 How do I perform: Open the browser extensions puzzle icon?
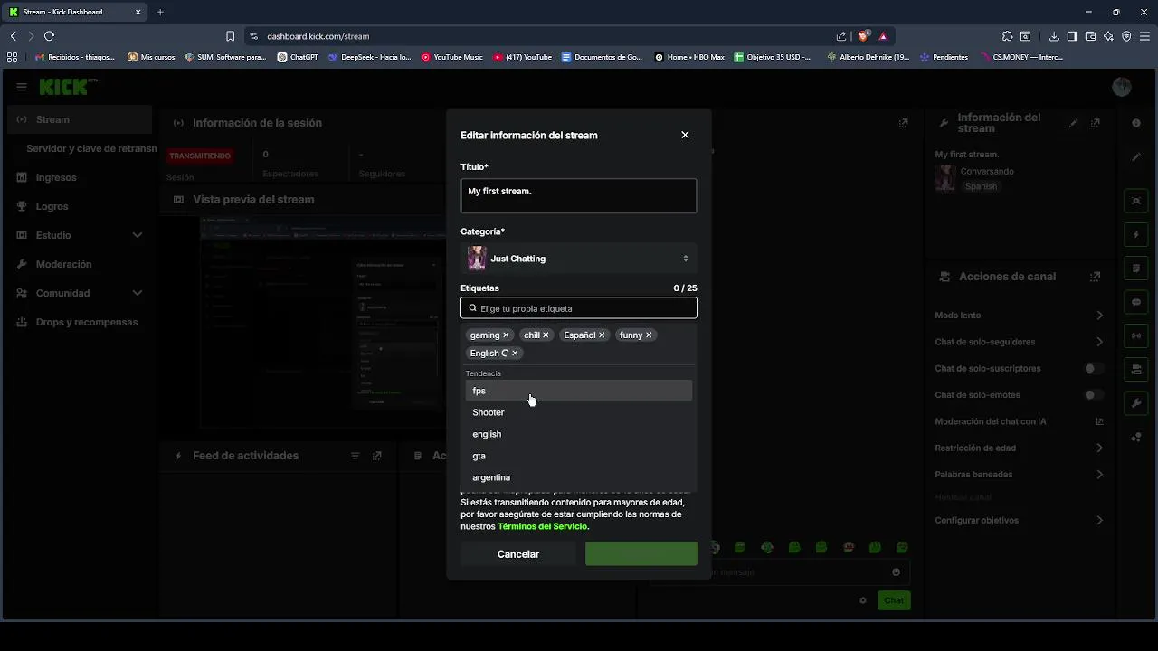click(1007, 36)
